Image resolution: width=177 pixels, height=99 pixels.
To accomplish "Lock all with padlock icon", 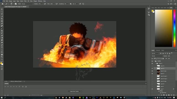I will 163,59.
